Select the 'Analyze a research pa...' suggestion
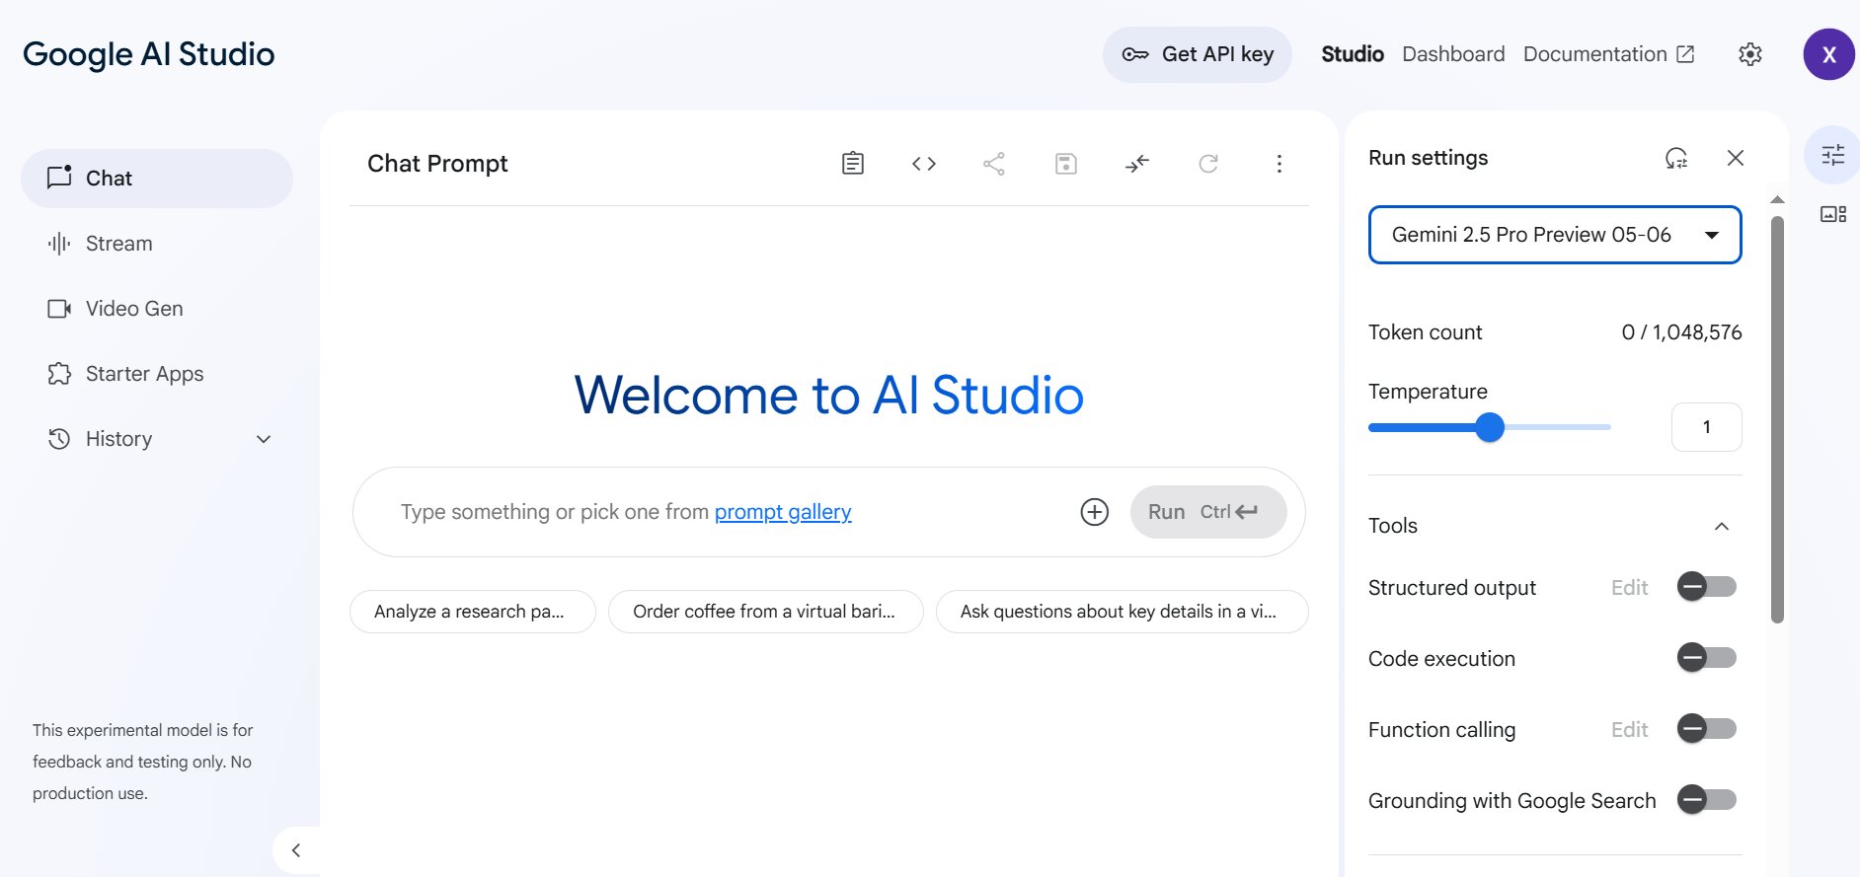 click(x=473, y=612)
